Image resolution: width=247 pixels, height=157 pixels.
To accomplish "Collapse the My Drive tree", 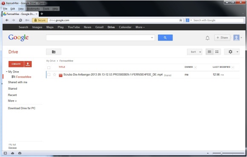I will click(7, 72).
